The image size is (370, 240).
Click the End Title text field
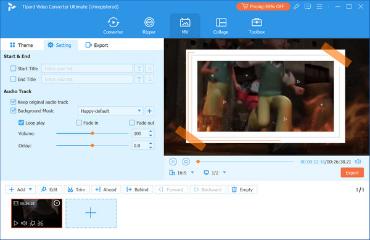tap(87, 80)
